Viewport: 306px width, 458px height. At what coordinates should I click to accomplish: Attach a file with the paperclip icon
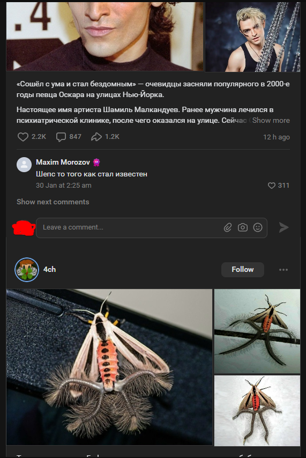coord(228,227)
